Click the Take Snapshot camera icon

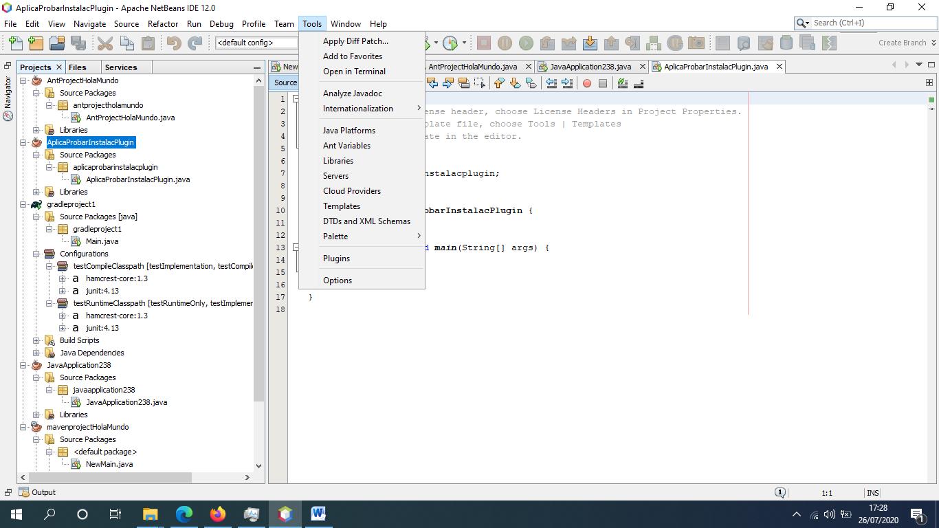[x=696, y=43]
